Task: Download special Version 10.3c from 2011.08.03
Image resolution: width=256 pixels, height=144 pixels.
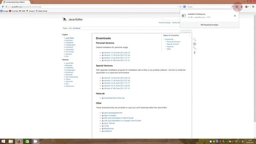Action: [117, 86]
